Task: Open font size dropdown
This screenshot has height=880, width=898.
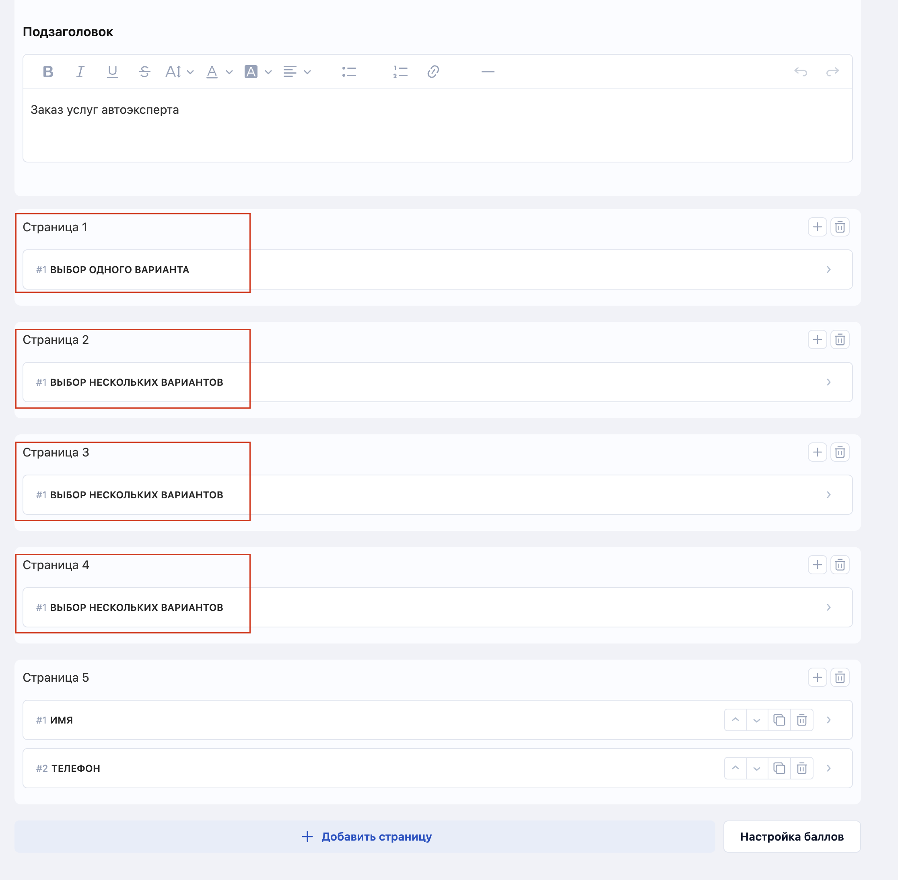Action: [x=179, y=72]
